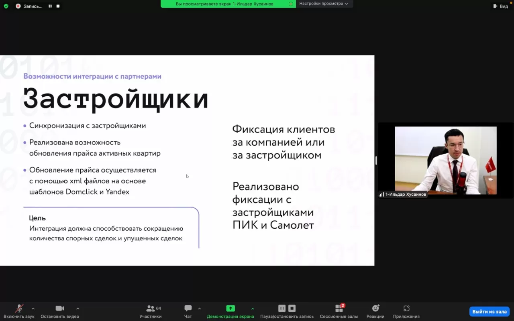
Task: Open the Настройки просмотра view options menu
Action: (324, 4)
